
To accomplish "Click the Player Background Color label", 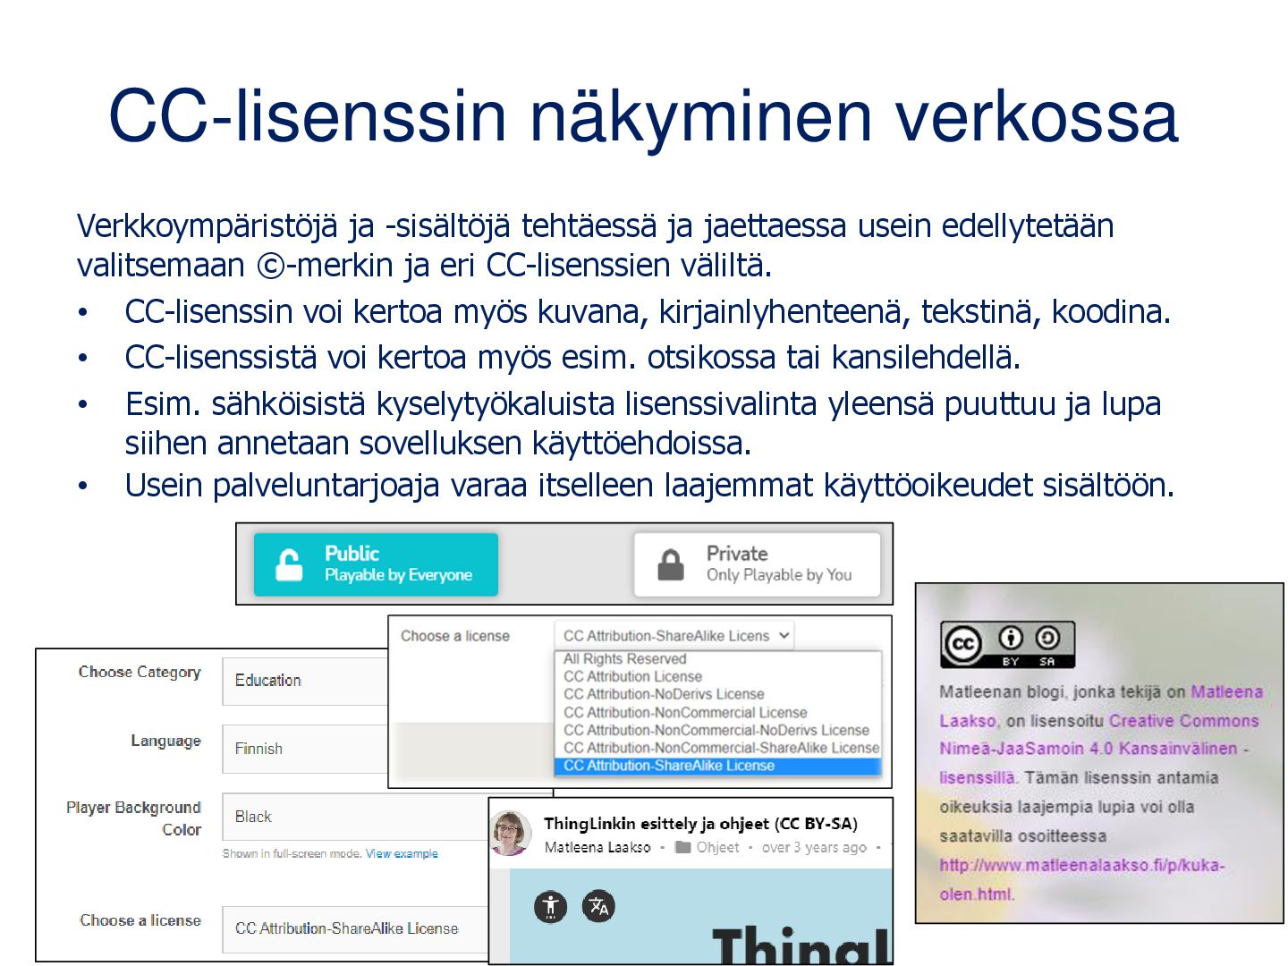I will point(134,818).
